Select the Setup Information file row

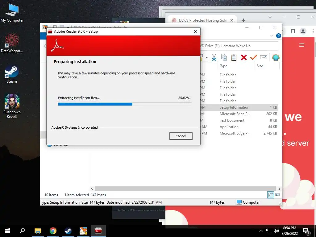coord(239,107)
